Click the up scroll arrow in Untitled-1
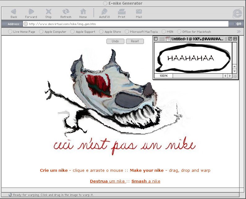This screenshot has width=246, height=199. pyautogui.click(x=235, y=67)
